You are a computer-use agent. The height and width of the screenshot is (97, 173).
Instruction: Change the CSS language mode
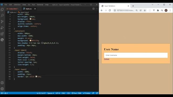coord(68,93)
